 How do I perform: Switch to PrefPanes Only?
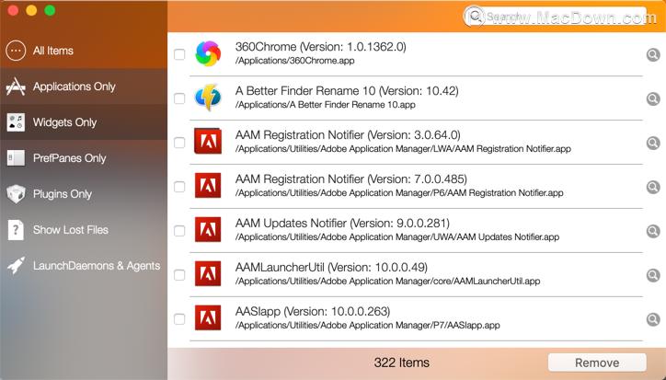[x=84, y=158]
